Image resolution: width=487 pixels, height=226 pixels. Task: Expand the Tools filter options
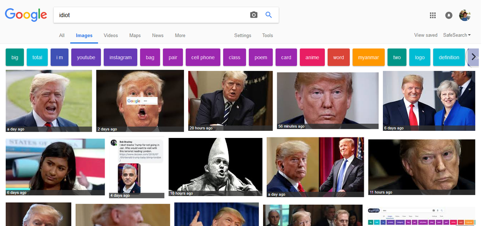[x=268, y=36]
